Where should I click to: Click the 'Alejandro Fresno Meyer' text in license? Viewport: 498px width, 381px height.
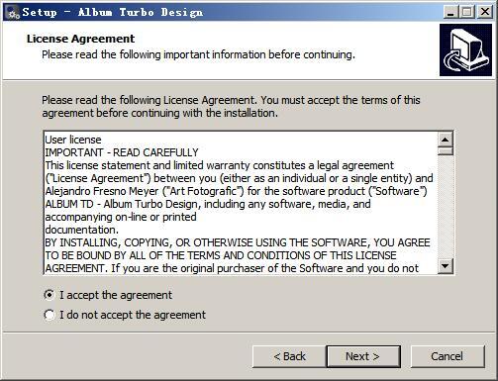tap(102, 191)
